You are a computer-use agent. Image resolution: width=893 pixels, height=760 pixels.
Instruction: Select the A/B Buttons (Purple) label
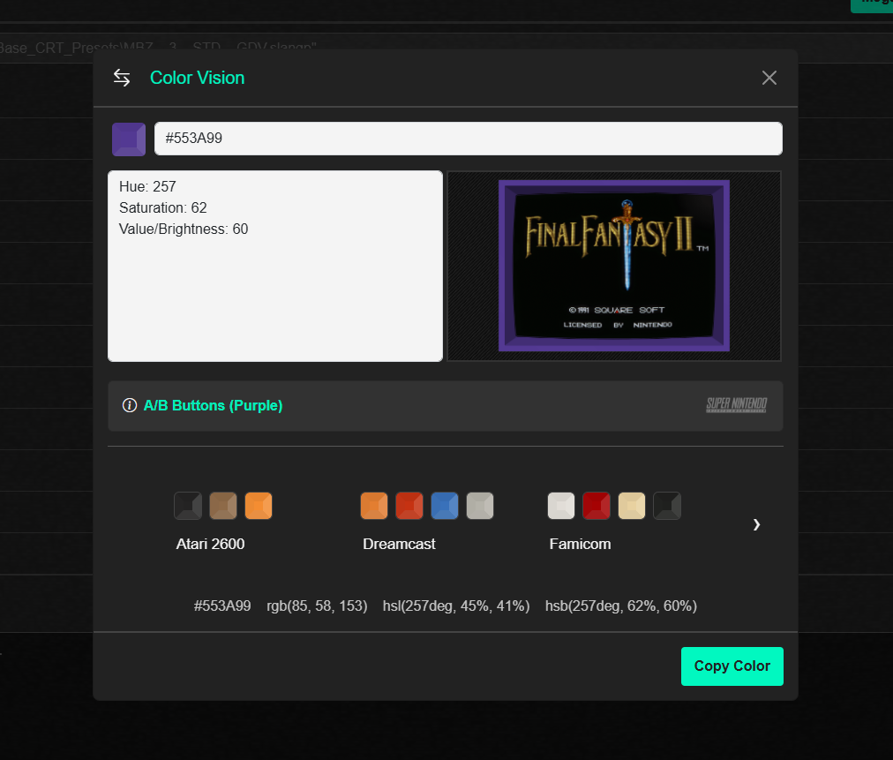point(213,406)
